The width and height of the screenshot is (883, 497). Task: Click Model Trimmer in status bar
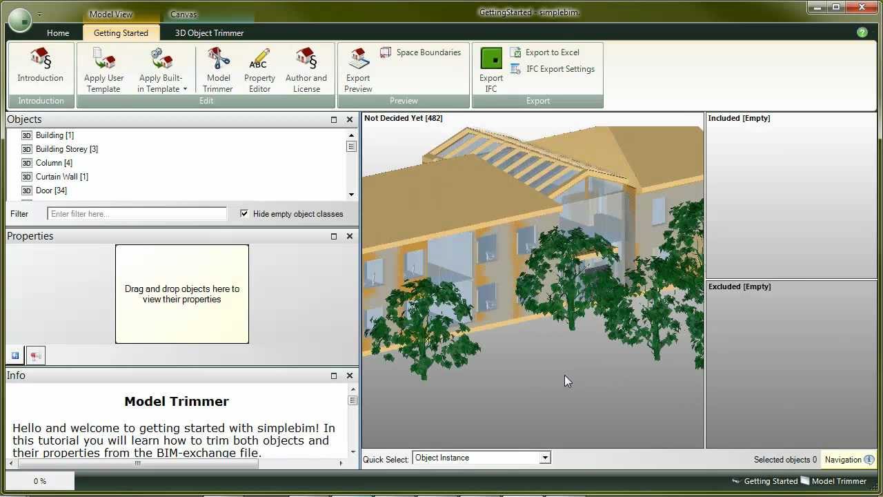(833, 481)
